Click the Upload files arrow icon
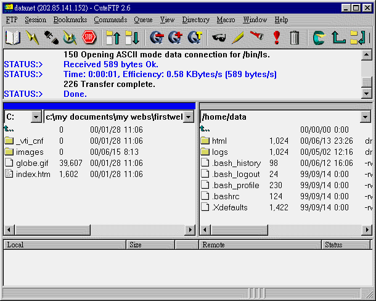This screenshot has width=376, height=301. pyautogui.click(x=113, y=38)
